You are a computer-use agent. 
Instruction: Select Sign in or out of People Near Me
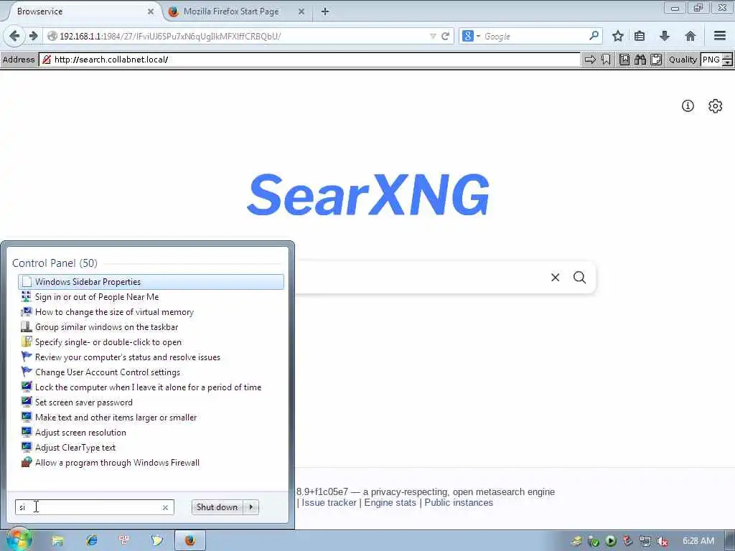[x=151, y=296]
